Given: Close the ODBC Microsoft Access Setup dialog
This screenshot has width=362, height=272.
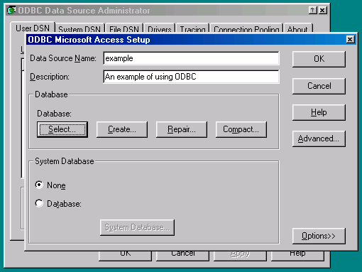Looking at the screenshot, I should coord(350,39).
